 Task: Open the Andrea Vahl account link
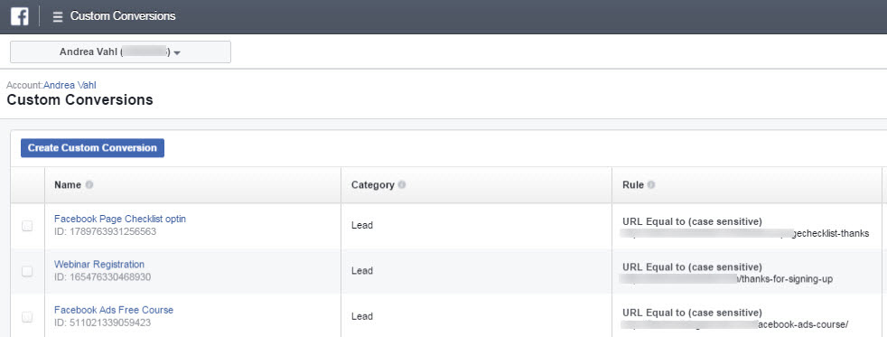click(70, 85)
